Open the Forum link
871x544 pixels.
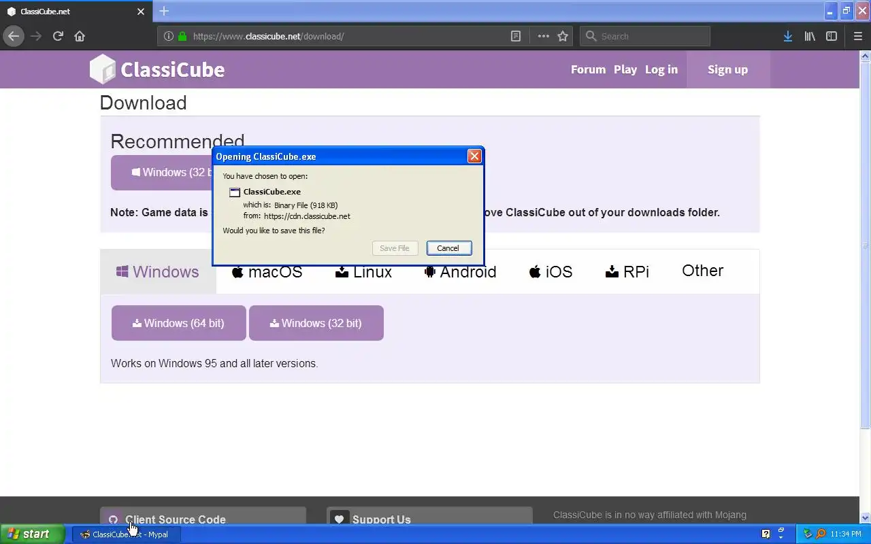click(588, 69)
